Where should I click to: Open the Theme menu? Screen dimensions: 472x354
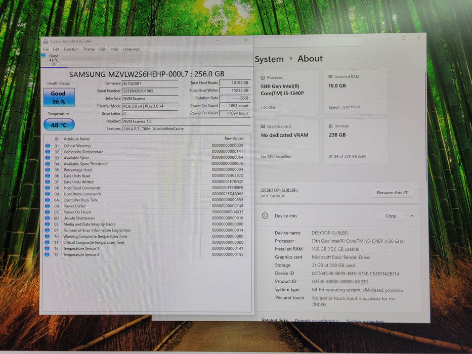pyautogui.click(x=89, y=49)
